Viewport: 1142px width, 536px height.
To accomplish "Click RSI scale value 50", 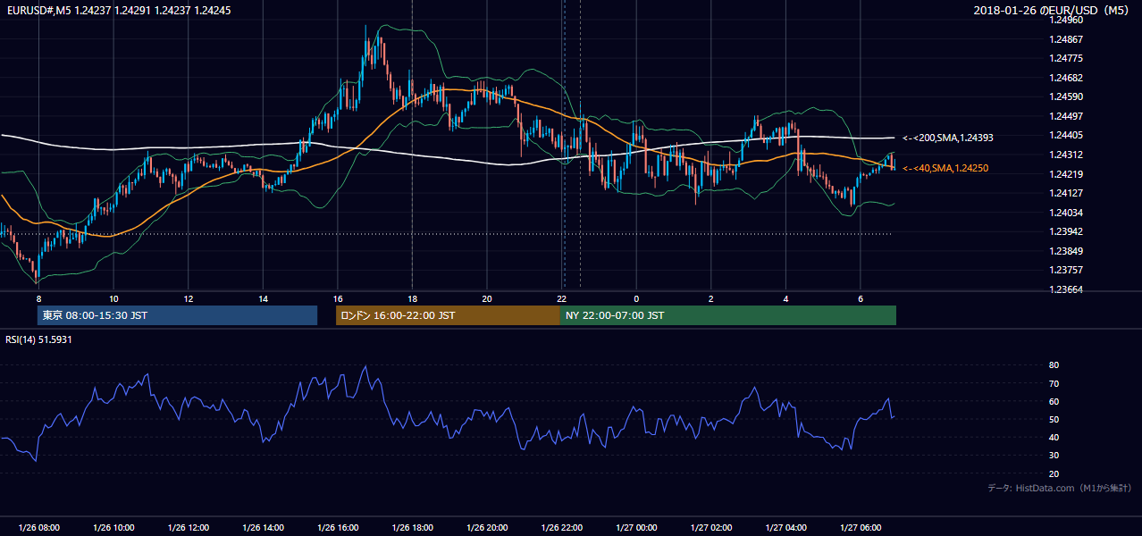I will (1054, 419).
